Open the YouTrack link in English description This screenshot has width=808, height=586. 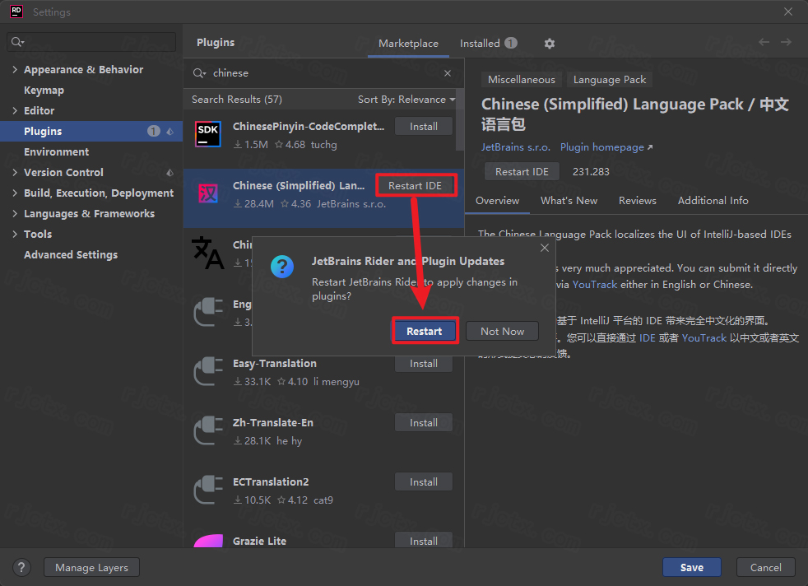[x=595, y=285]
